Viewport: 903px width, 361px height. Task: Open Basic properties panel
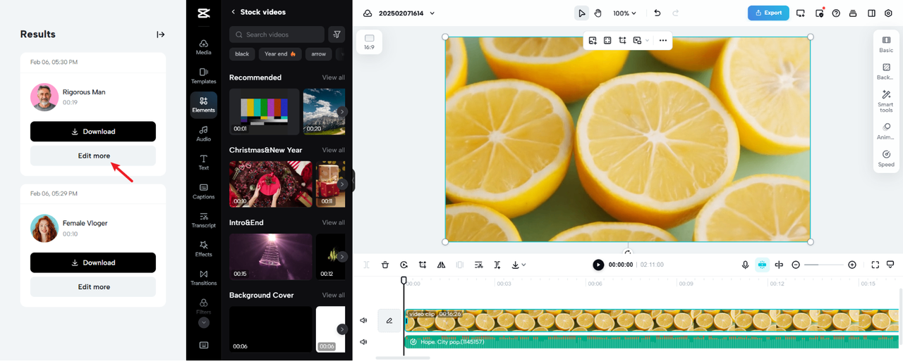[x=886, y=44]
